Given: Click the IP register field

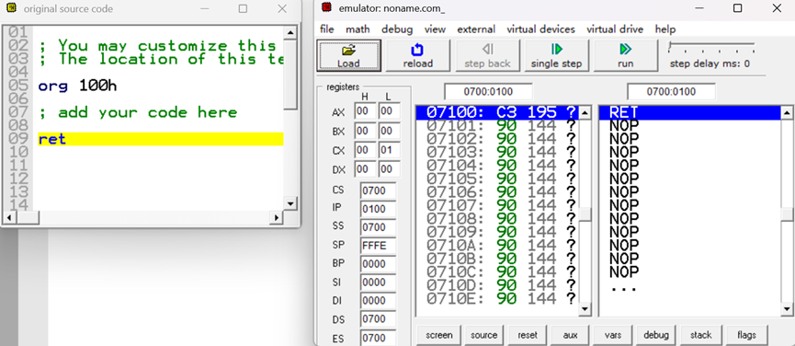Looking at the screenshot, I should (379, 209).
